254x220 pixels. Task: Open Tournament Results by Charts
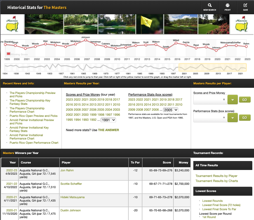click(x=217, y=181)
